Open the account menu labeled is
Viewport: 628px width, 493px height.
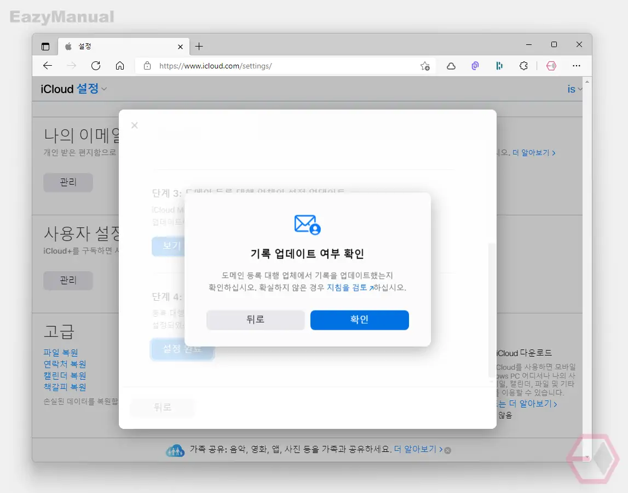[x=574, y=89]
